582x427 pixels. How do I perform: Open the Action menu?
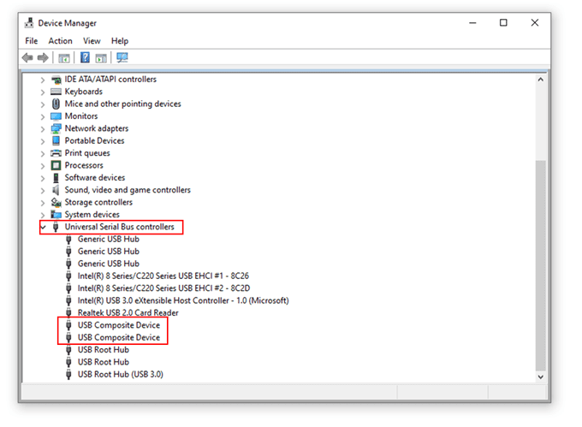pos(60,40)
